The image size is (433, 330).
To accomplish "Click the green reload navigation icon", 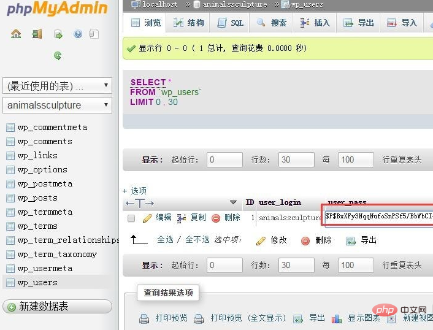I will point(58,56).
